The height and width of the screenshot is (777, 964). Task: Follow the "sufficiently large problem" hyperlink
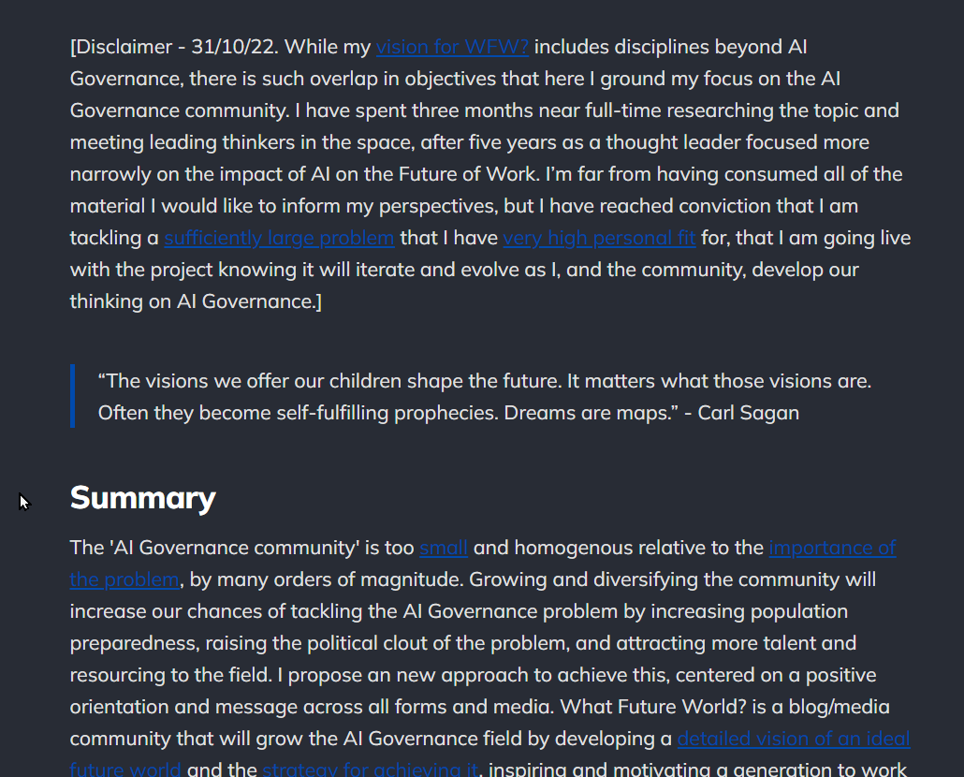coord(279,238)
